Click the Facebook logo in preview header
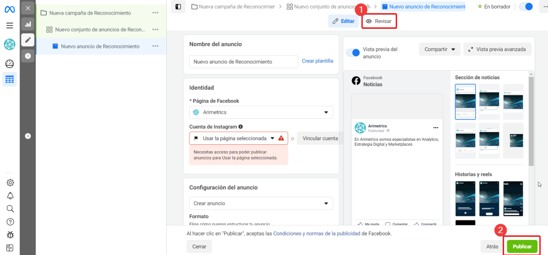Screen dimensions: 548x255 tap(356, 81)
